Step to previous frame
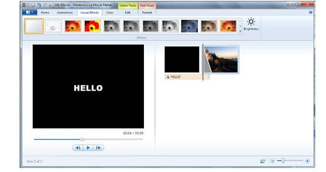 [x=78, y=148]
